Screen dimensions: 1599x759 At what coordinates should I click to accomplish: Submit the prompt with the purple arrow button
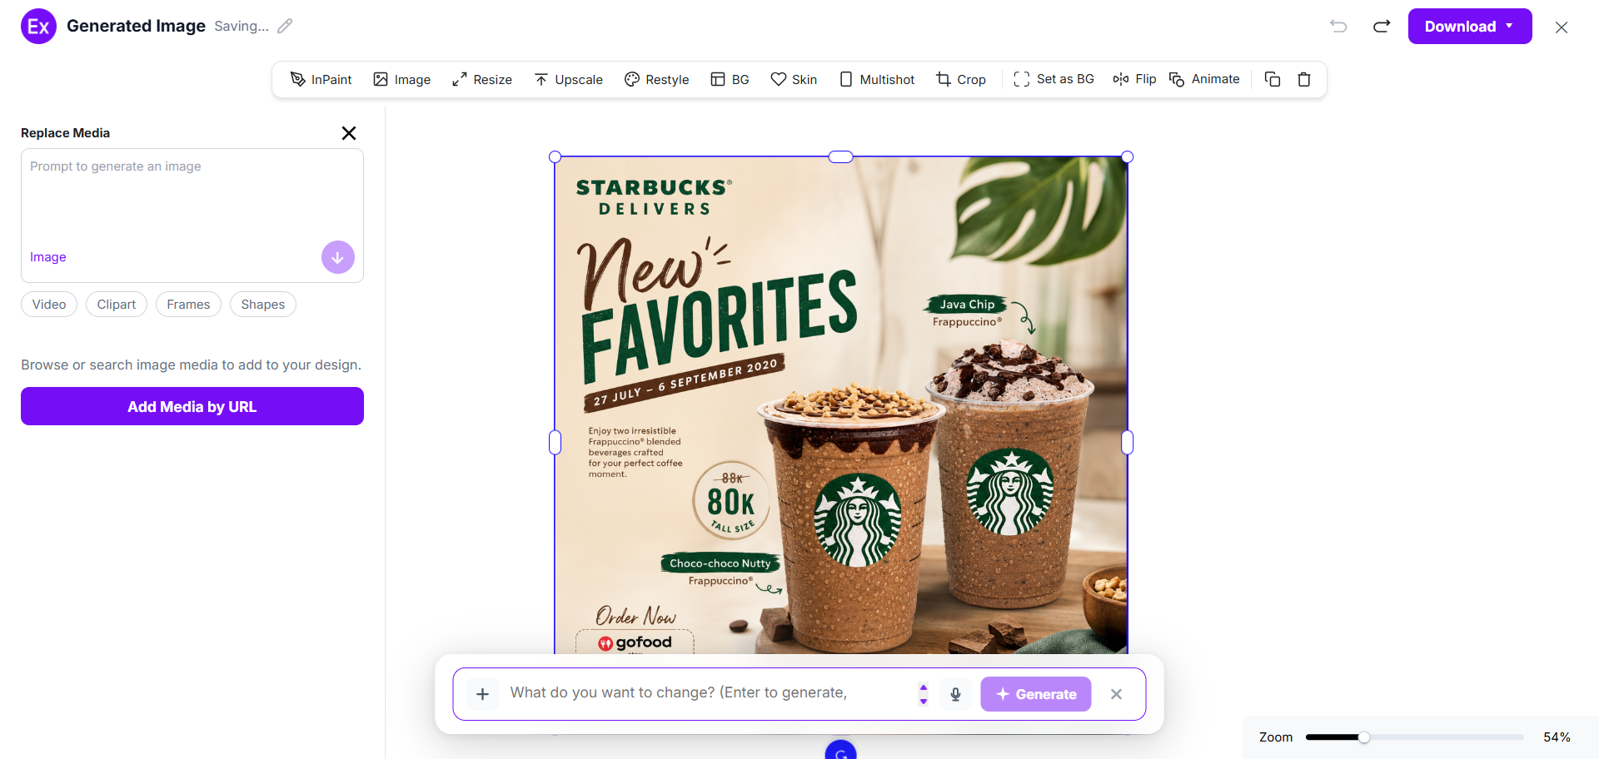tap(337, 257)
